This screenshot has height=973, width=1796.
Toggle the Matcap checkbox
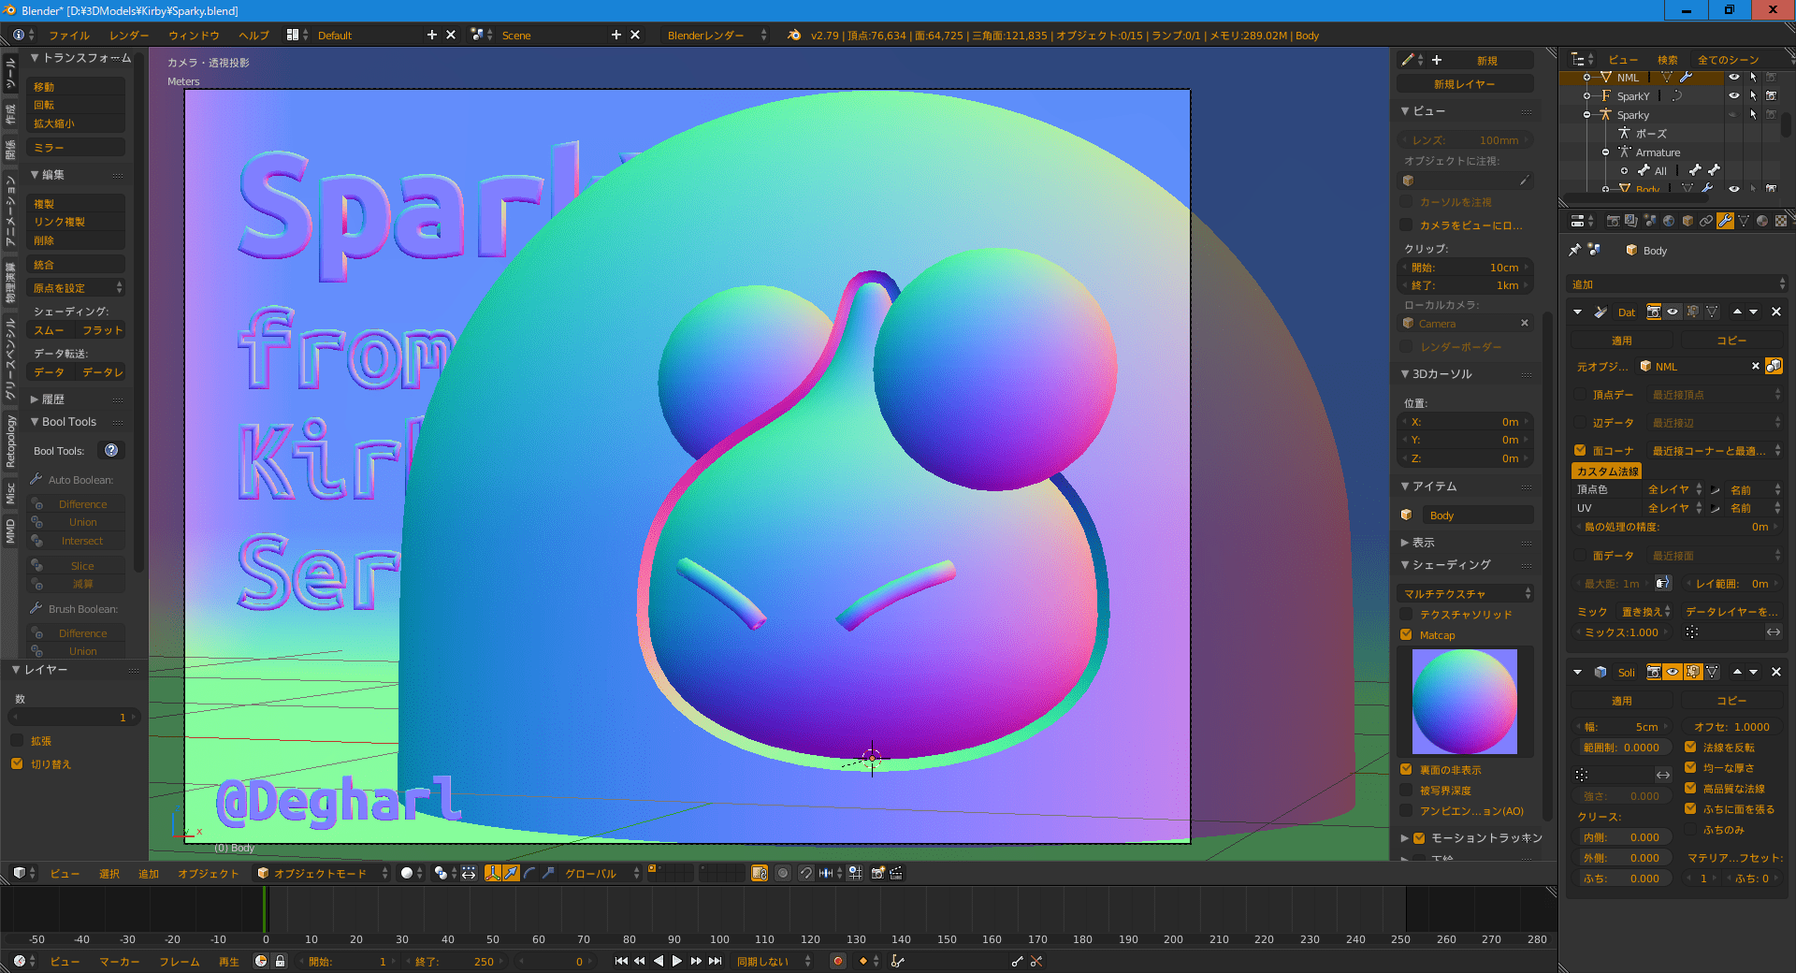(x=1406, y=634)
